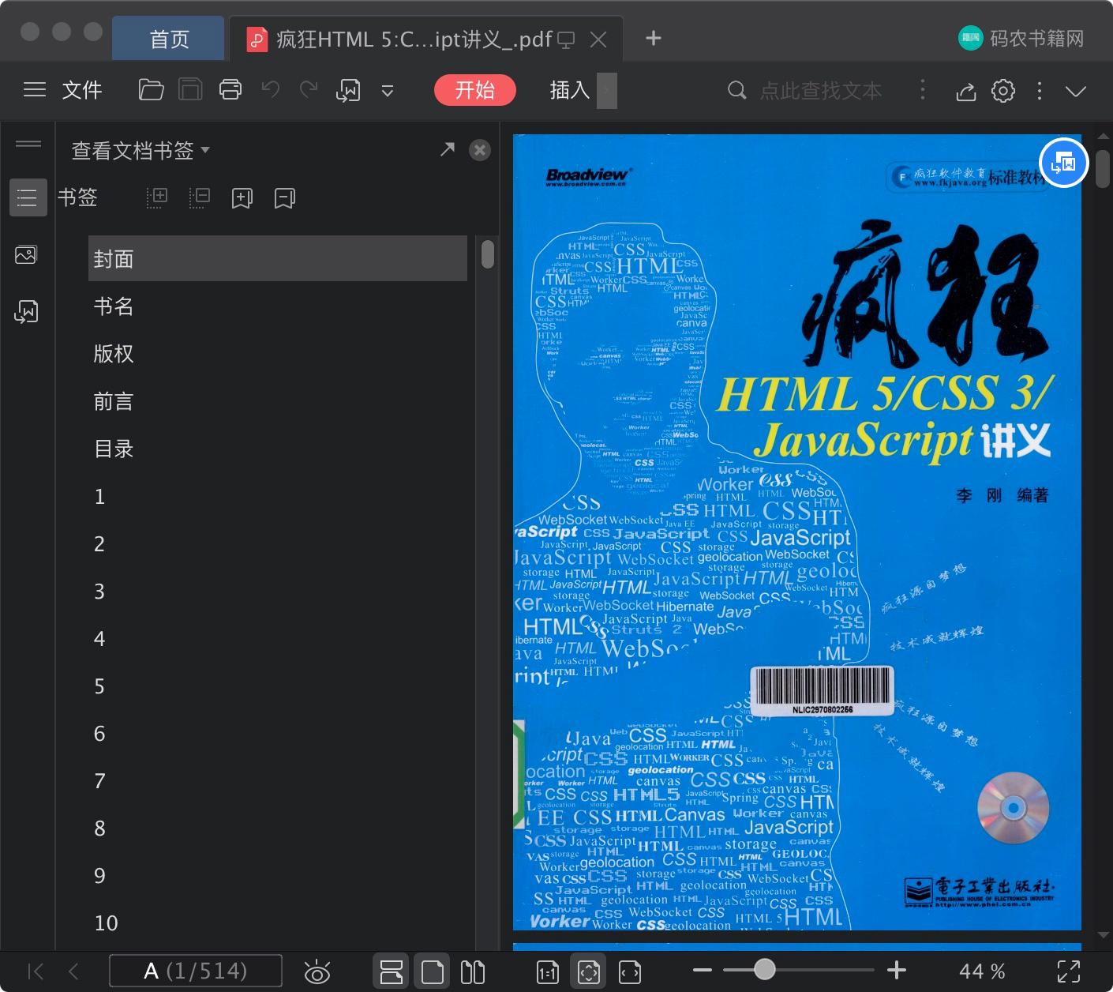Toggle eye protection mode icon
Image resolution: width=1113 pixels, height=992 pixels.
pos(317,971)
